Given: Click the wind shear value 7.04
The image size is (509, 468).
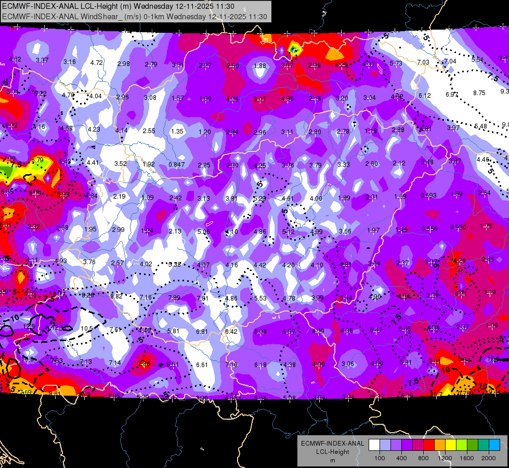Looking at the screenshot, I should 450,61.
